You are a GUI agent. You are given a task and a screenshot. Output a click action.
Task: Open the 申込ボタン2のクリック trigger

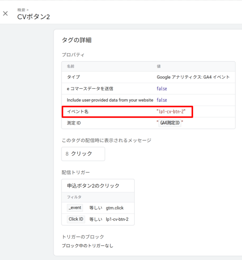coord(93,186)
